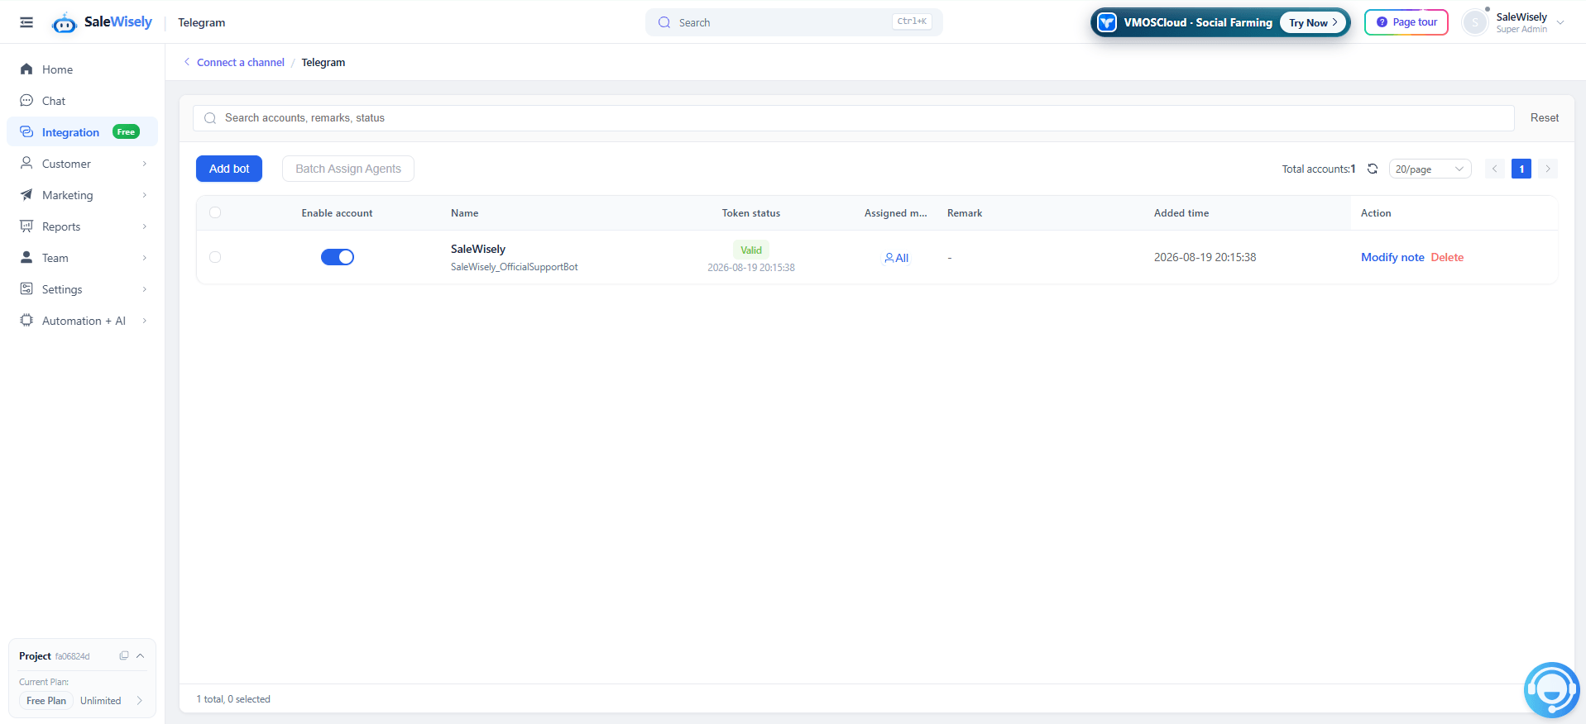The height and width of the screenshot is (724, 1586).
Task: Click SaleWisely_OfficialSupportBot username text
Action: point(515,267)
